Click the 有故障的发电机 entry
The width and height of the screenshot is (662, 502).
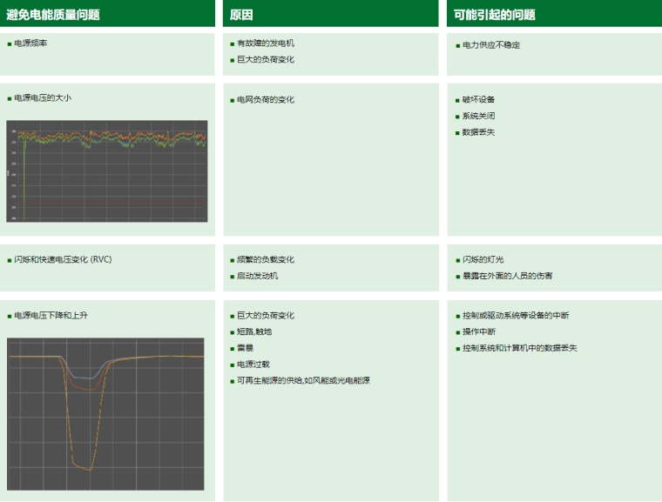[266, 44]
